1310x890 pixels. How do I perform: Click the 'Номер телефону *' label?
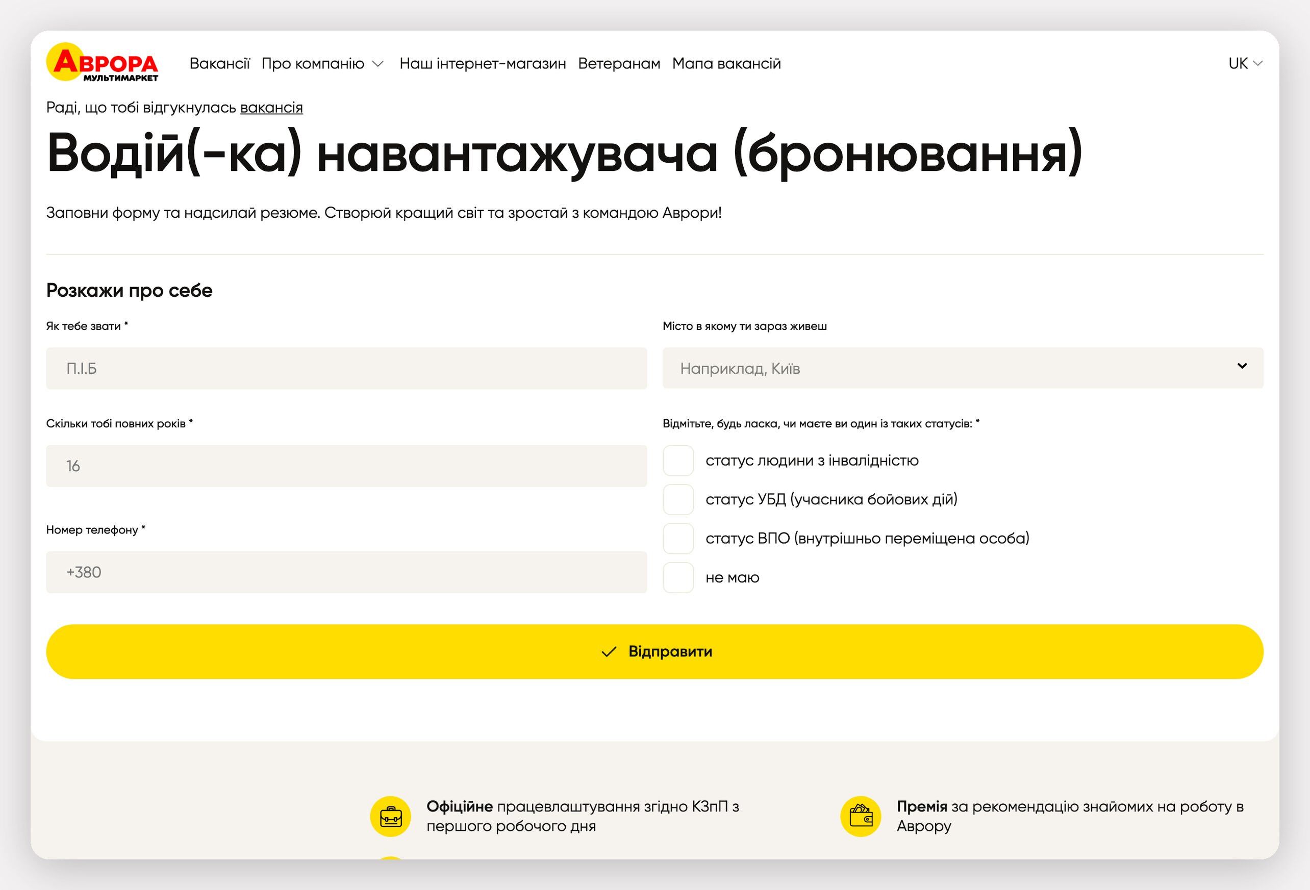click(x=96, y=530)
